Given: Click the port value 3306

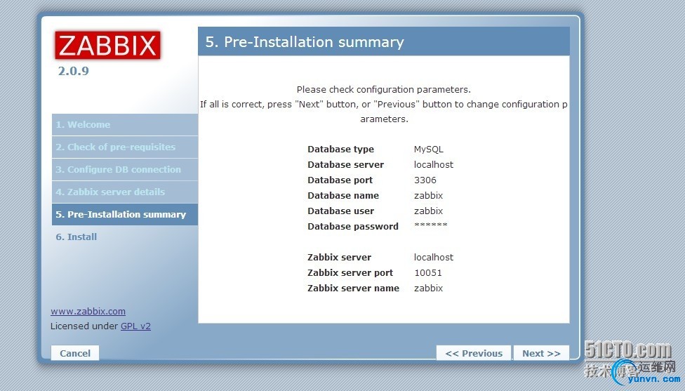Looking at the screenshot, I should point(425,180).
